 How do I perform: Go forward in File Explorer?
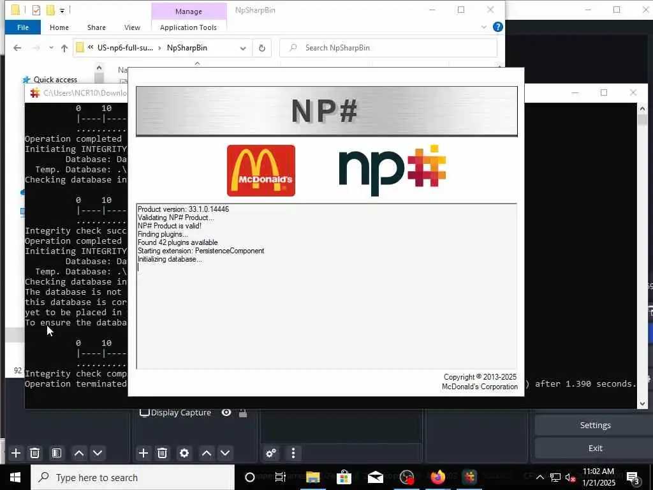36,48
